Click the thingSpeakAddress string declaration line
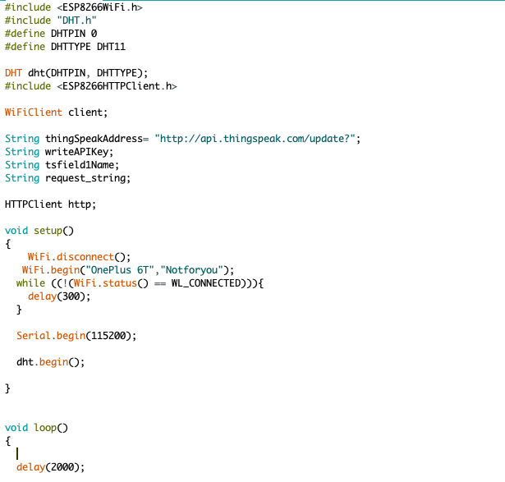Viewport: 505px width, 482px height. point(182,139)
